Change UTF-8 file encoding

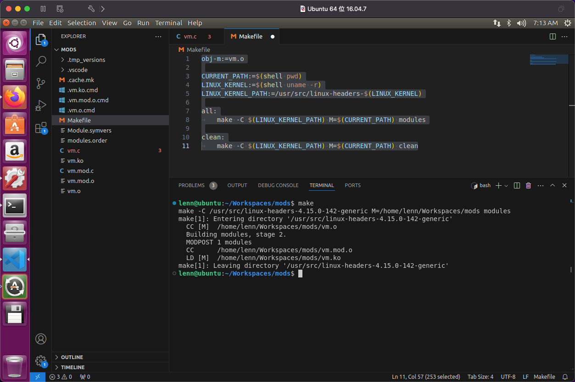pyautogui.click(x=508, y=377)
